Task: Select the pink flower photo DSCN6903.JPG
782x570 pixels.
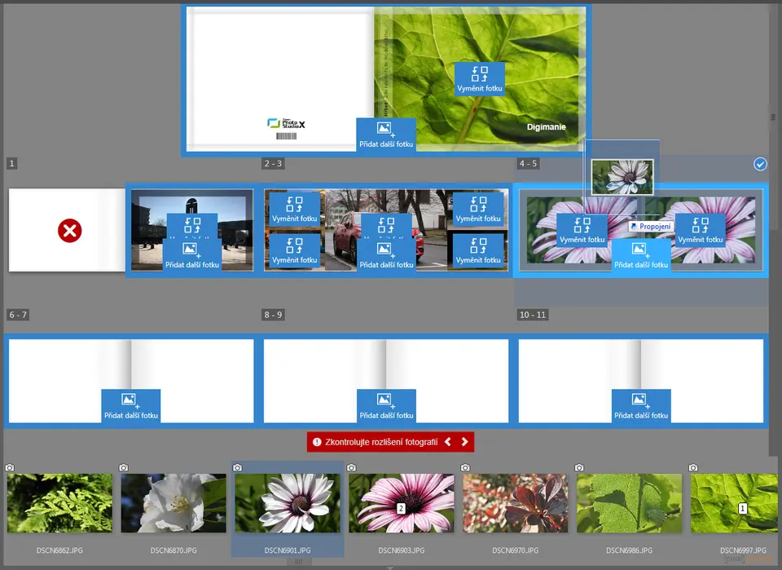Action: (402, 503)
